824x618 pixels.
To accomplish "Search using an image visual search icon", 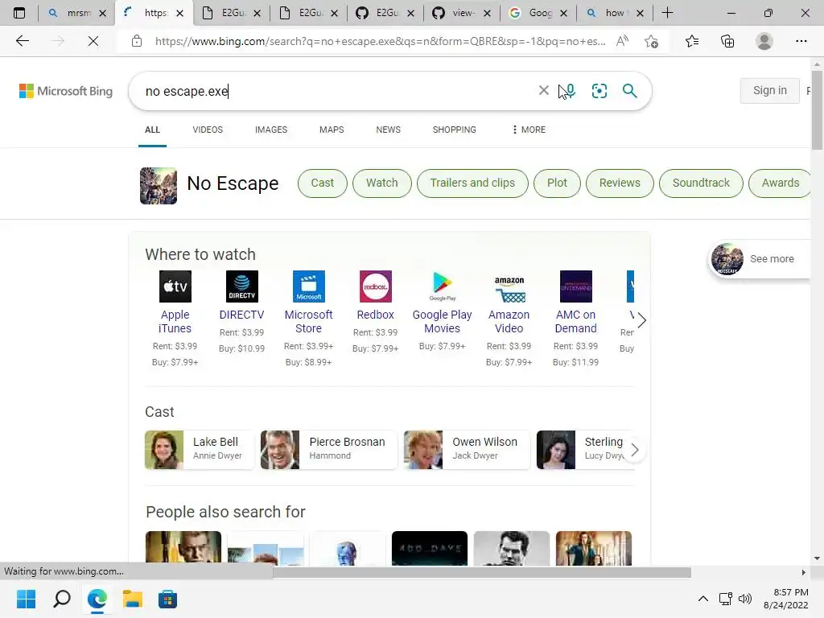I will (599, 90).
